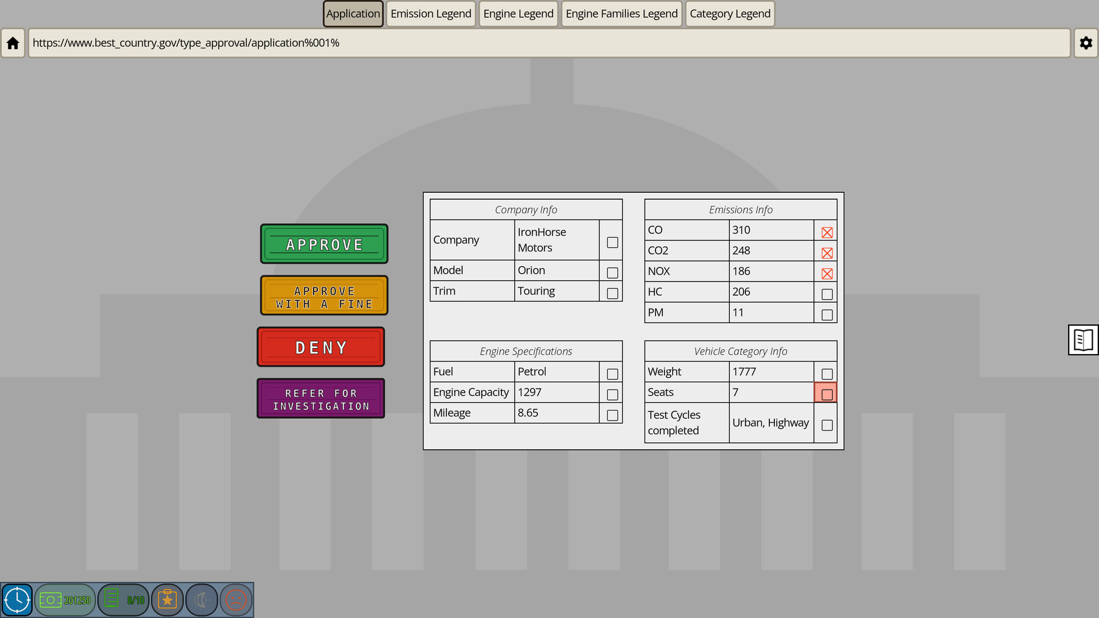The width and height of the screenshot is (1099, 618).
Task: Switch to Emission Legend tab
Action: (430, 14)
